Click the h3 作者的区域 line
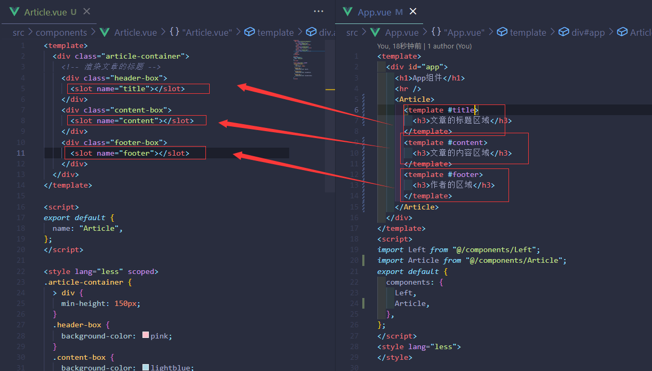The width and height of the screenshot is (652, 371). point(454,185)
